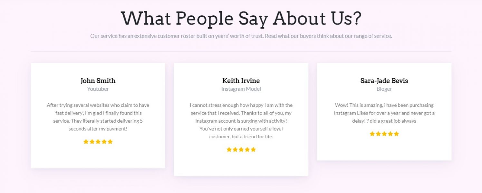Viewport: 482px width, 193px height.
Task: Click the middle star in Keith Irvine's rating
Action: click(x=241, y=150)
